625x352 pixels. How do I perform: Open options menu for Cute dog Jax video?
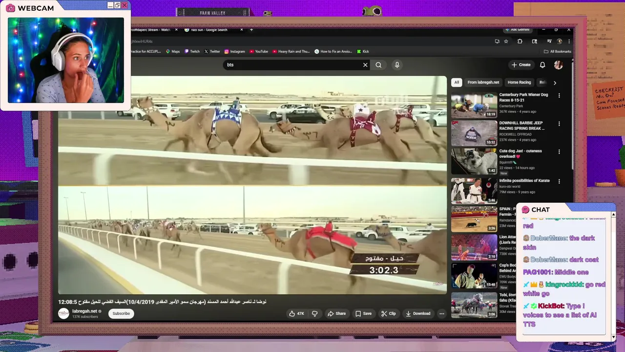pos(559,152)
